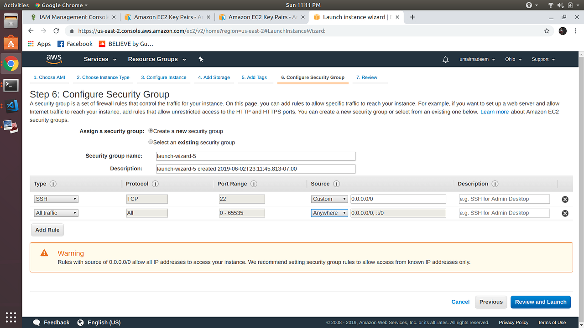Click the AWS logo to go home
This screenshot has height=328, width=584.
click(54, 59)
